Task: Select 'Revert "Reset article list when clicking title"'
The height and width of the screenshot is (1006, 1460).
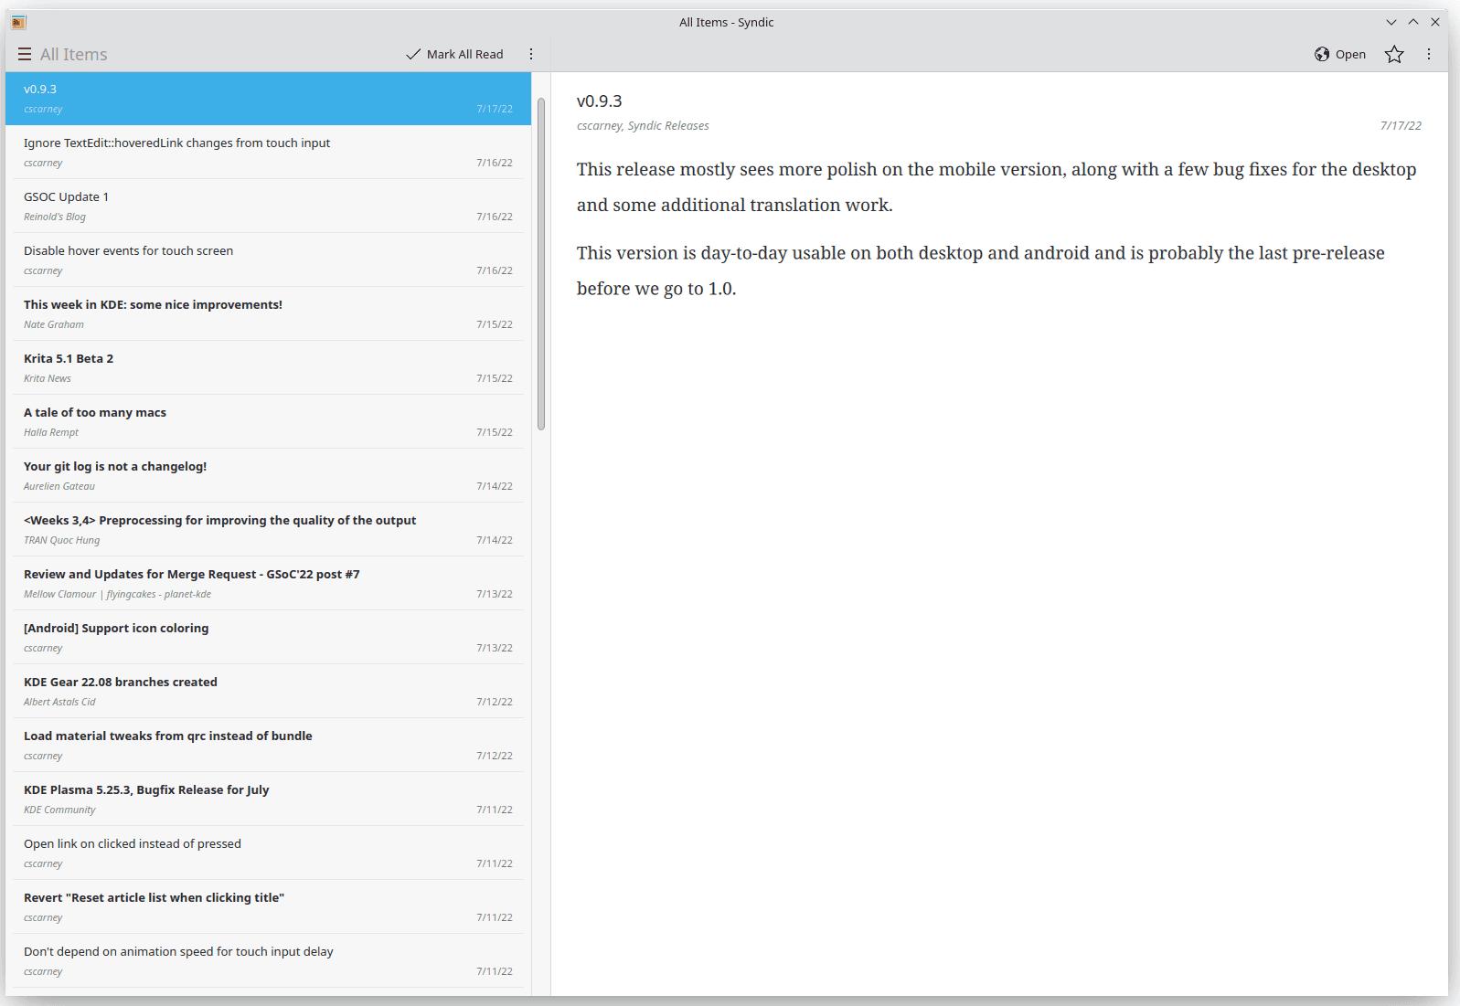Action: click(x=268, y=907)
